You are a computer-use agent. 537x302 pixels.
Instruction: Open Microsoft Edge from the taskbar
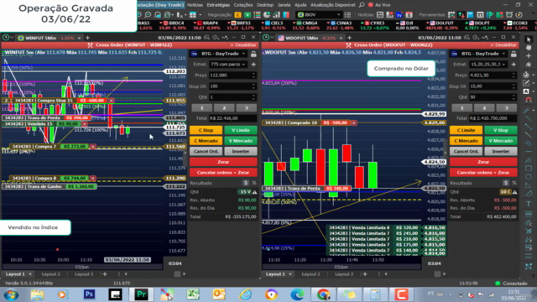click(297, 294)
